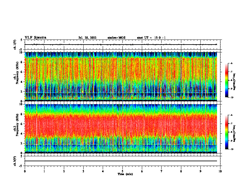Image resolution: width=248 pixels, height=192 pixels.
Task: Click the "4" kHz tick on ch.2 axis
Action: point(22,134)
